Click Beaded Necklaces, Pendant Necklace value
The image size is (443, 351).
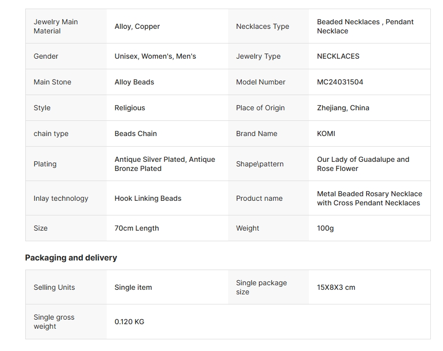pyautogui.click(x=365, y=26)
